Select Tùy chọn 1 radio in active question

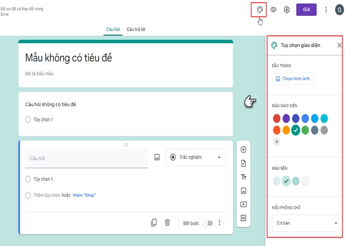[x=28, y=179]
